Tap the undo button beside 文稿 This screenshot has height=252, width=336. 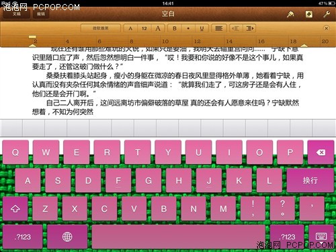(41, 14)
